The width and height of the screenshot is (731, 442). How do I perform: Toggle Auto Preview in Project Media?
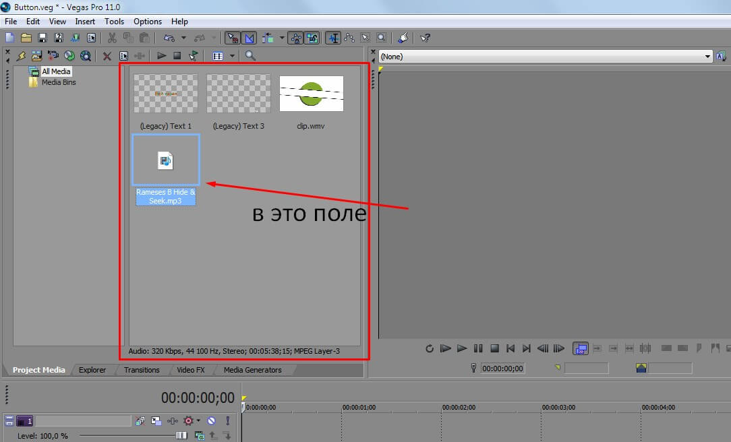[x=193, y=56]
